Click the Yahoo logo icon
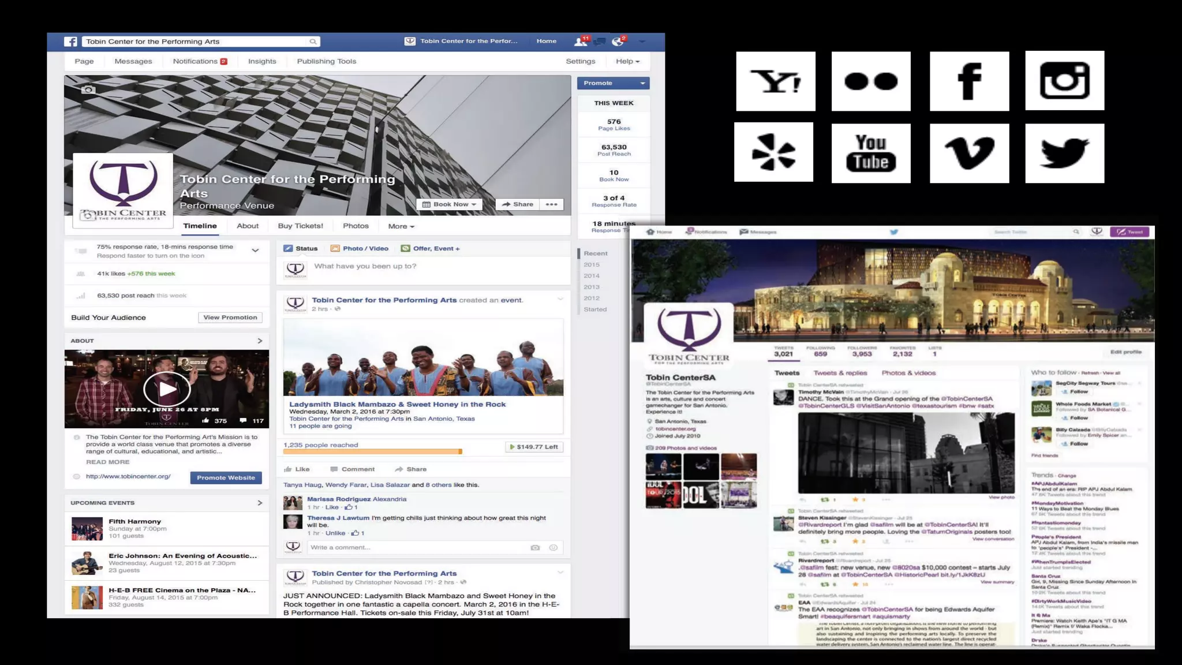 [775, 81]
